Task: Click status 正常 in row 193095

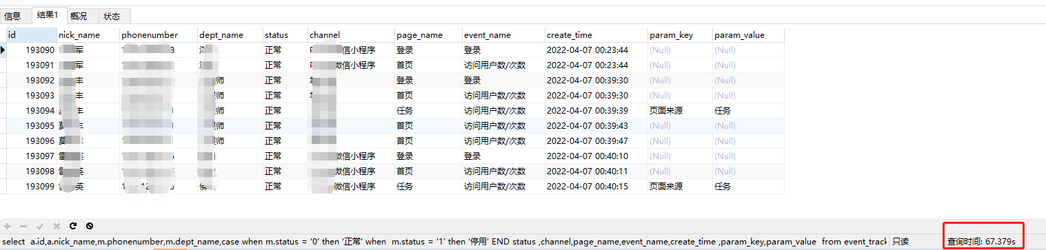Action: (x=285, y=126)
